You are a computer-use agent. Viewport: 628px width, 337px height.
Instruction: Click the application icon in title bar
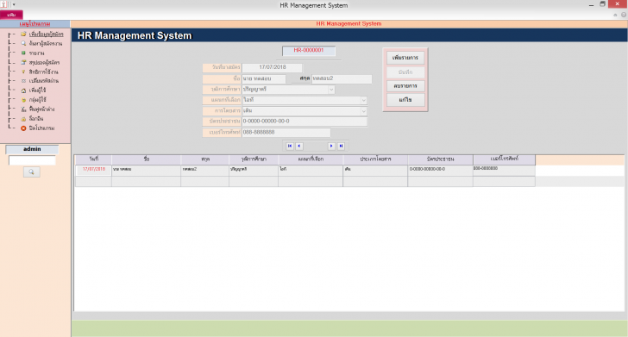pyautogui.click(x=3, y=4)
